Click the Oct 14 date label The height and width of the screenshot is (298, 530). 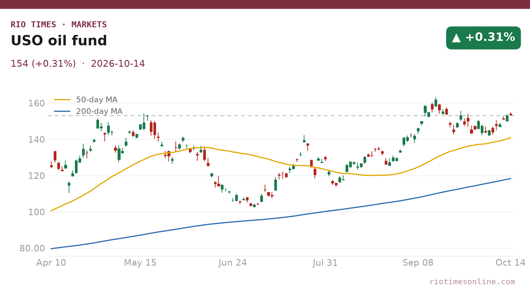pos(510,263)
